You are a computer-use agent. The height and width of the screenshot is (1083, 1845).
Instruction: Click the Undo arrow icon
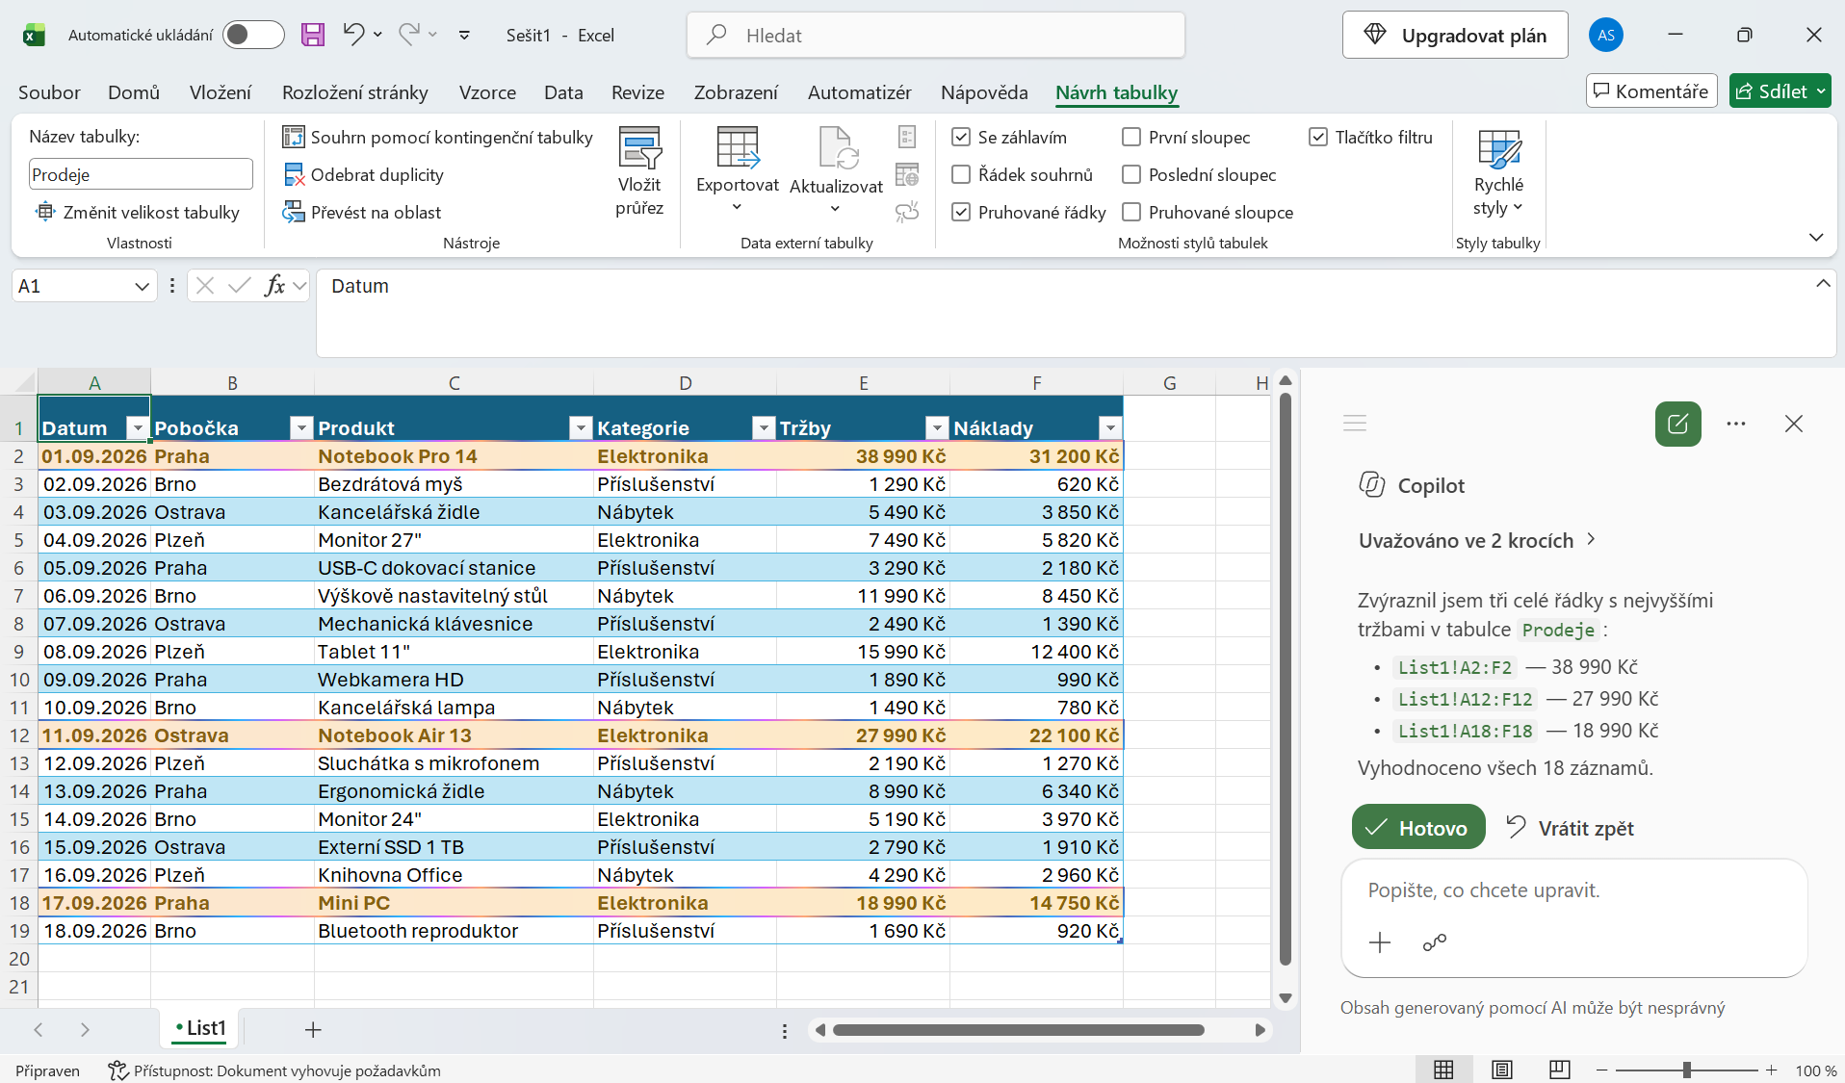[x=353, y=35]
